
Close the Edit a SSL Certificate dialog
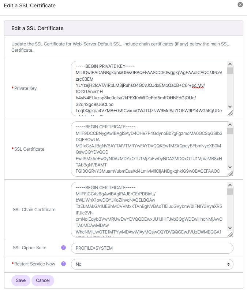click(x=240, y=5)
